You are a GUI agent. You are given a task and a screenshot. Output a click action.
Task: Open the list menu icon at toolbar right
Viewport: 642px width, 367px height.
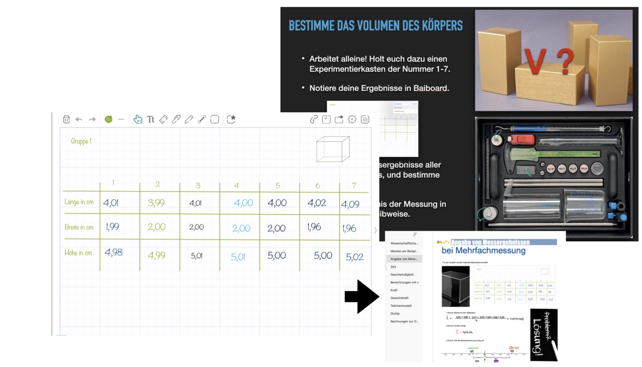(365, 119)
